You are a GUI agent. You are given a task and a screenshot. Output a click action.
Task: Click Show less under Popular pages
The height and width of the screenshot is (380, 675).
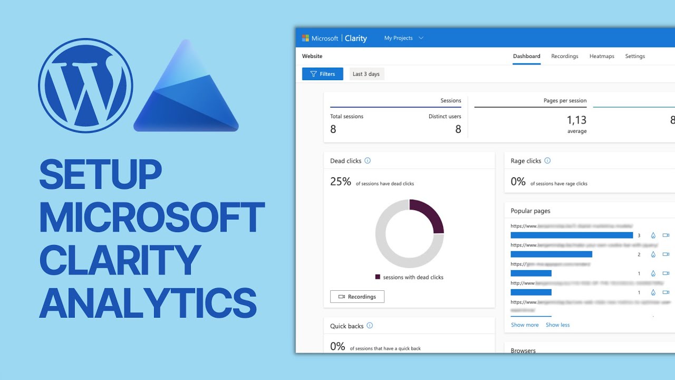[x=557, y=325]
